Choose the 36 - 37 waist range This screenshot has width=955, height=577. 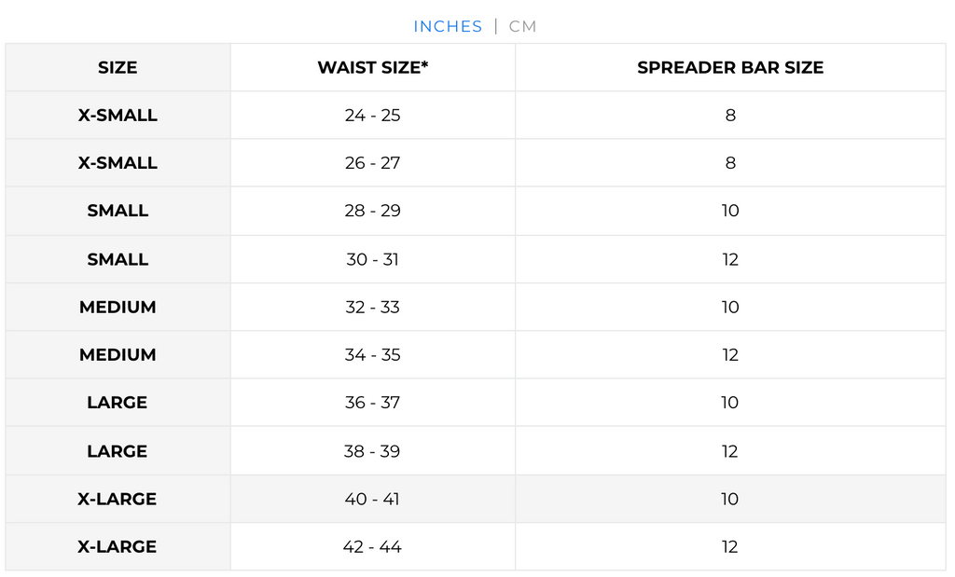pyautogui.click(x=372, y=403)
